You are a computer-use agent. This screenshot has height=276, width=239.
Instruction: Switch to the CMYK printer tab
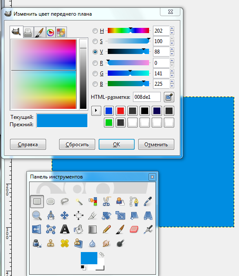(x=28, y=32)
